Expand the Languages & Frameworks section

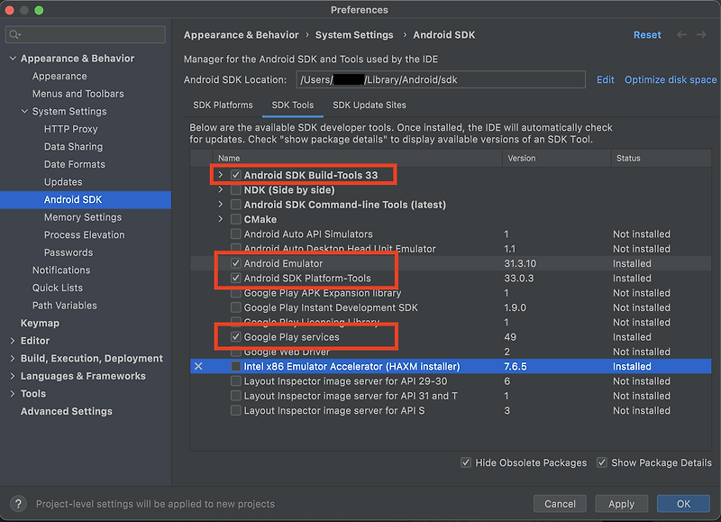[13, 376]
